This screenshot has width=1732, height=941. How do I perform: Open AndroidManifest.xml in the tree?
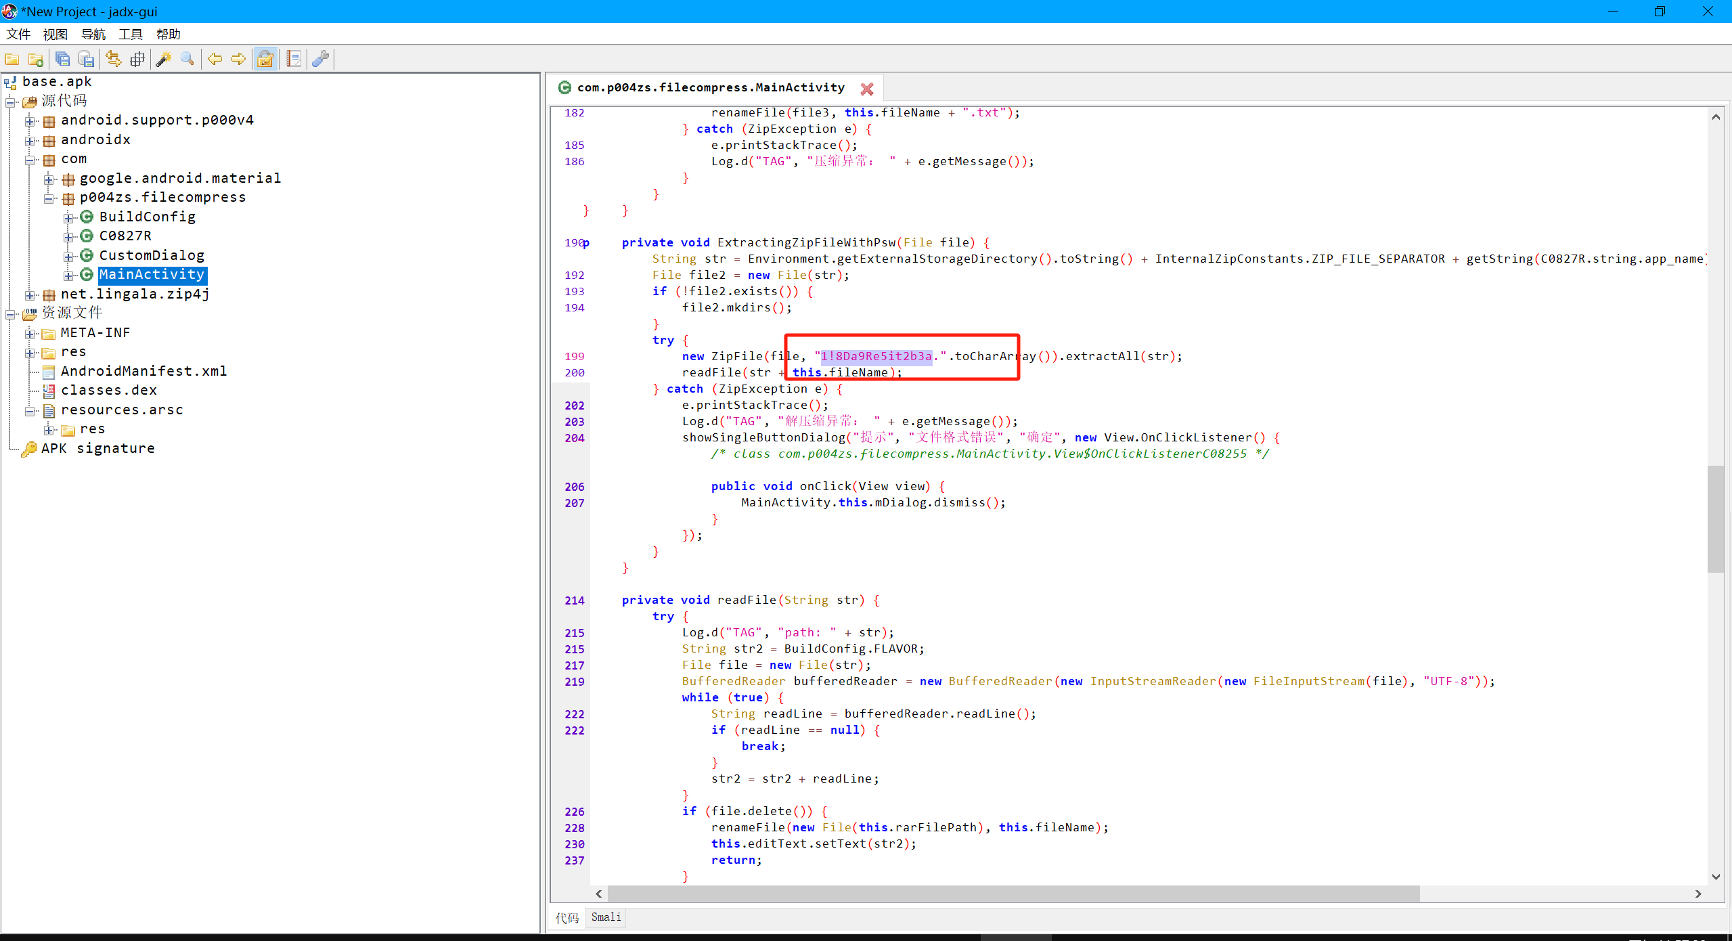143,371
